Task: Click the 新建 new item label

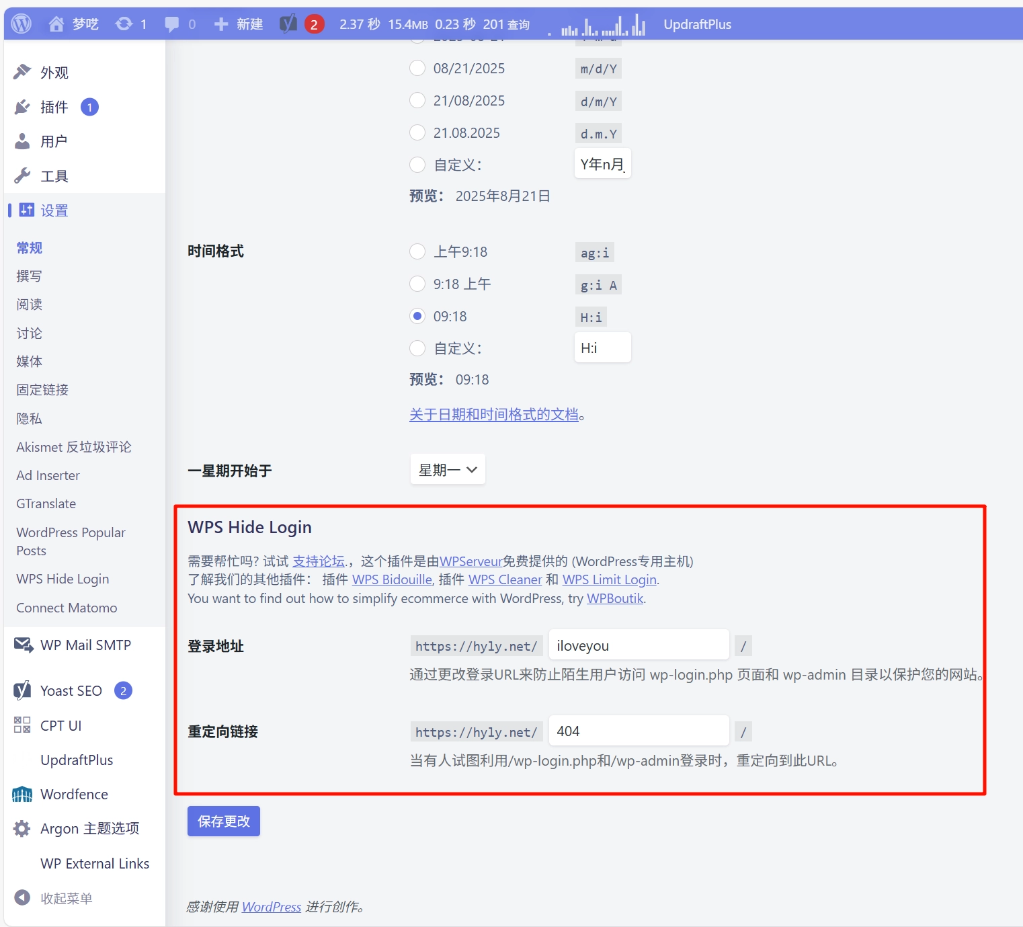Action: [x=249, y=24]
